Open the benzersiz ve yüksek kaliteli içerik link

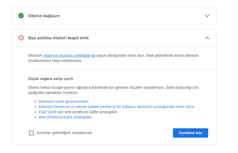tap(116, 107)
